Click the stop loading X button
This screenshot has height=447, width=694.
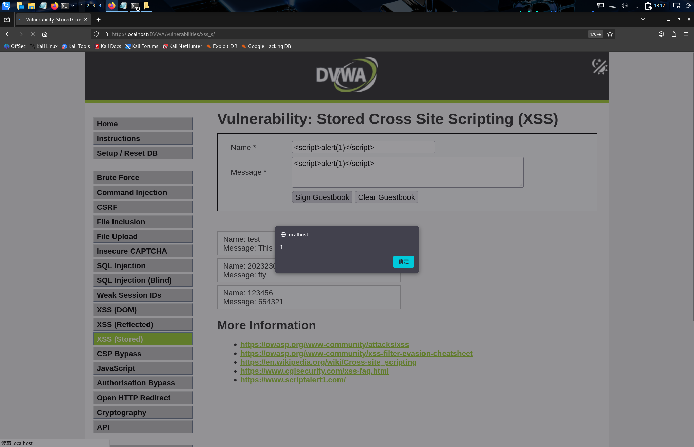coord(33,34)
